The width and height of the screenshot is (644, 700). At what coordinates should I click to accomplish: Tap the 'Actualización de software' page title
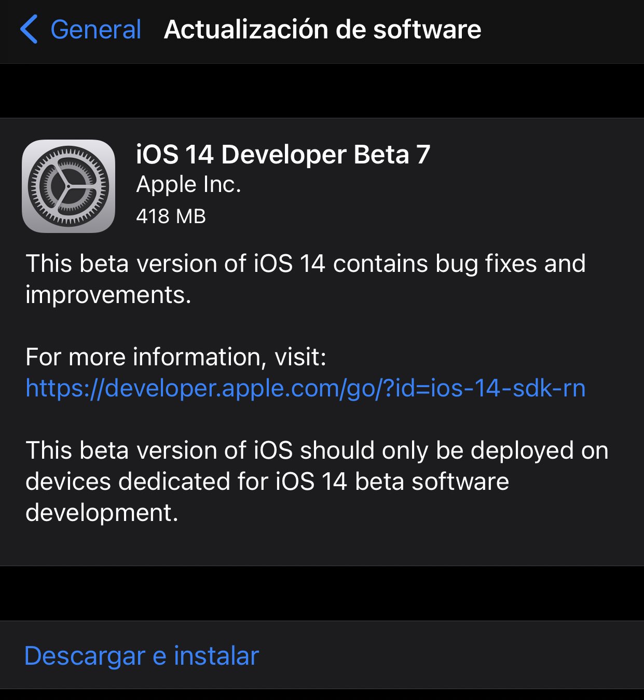[x=322, y=30]
